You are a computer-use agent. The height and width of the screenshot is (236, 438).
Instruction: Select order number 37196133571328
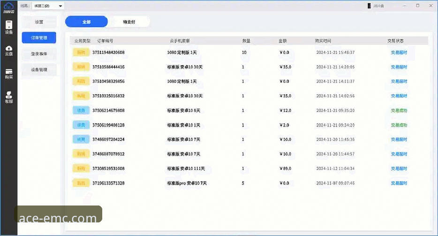click(x=108, y=183)
